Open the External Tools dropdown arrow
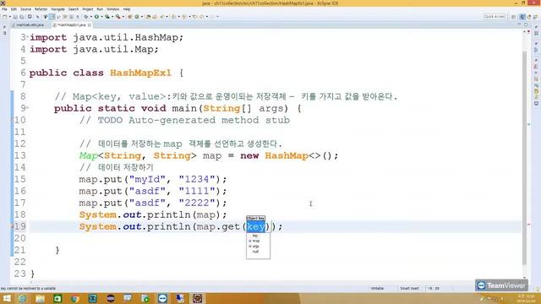 click(123, 17)
